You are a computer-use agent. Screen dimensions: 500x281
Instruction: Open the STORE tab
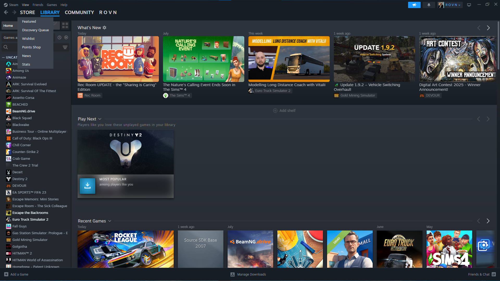coord(28,12)
